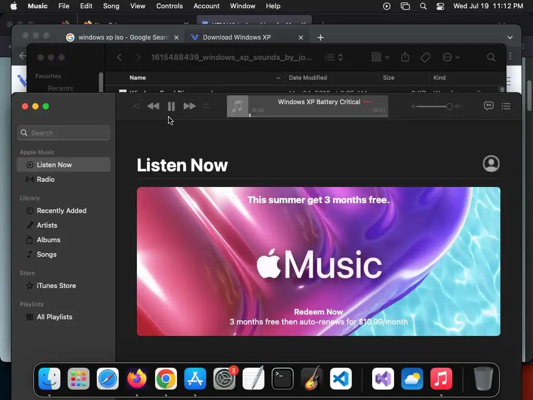Switch to windows xp iso Google Search tab
533x400 pixels.
click(123, 37)
